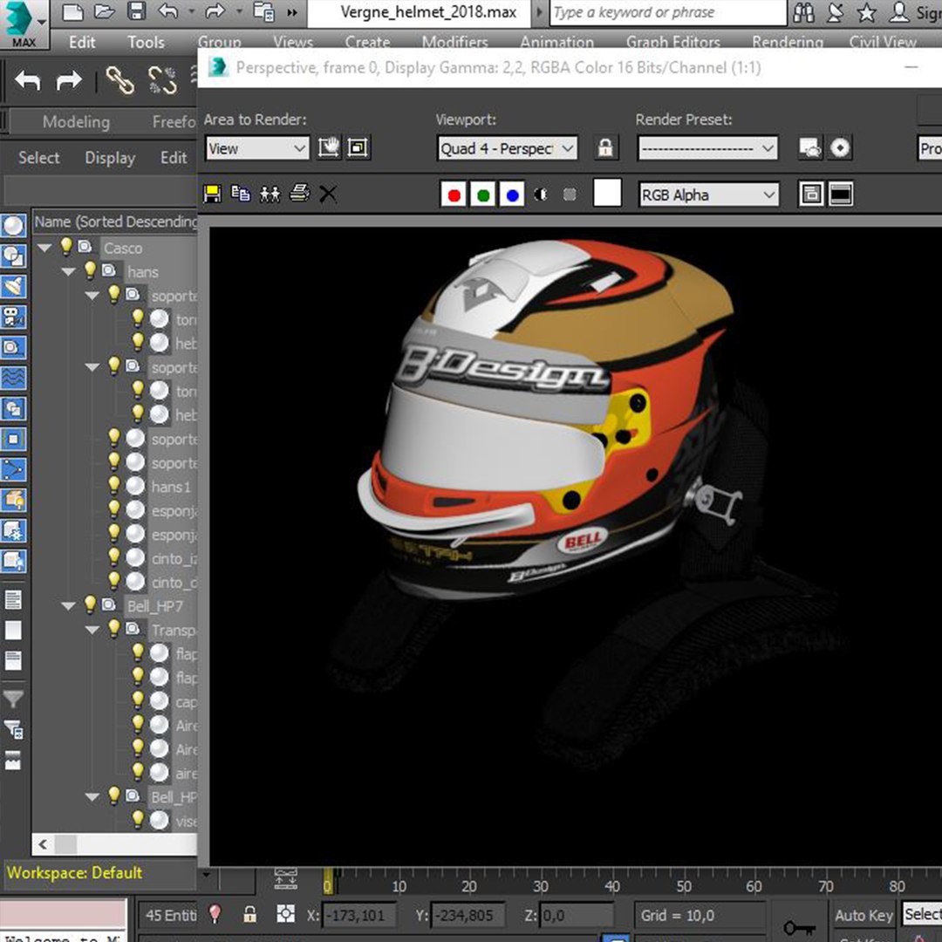Click the Y coordinate input field
This screenshot has height=942, width=942.
click(468, 916)
